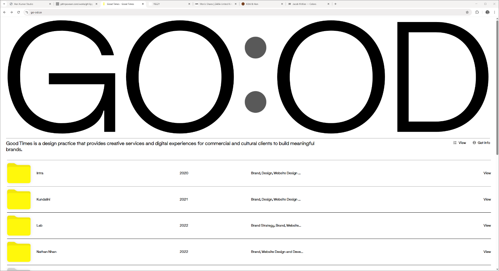Switch to the Hari Kumar Studio tab
The width and height of the screenshot is (499, 271).
tap(29, 4)
